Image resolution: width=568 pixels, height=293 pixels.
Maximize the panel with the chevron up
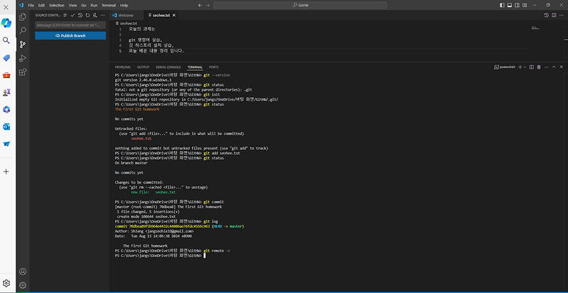[x=554, y=67]
